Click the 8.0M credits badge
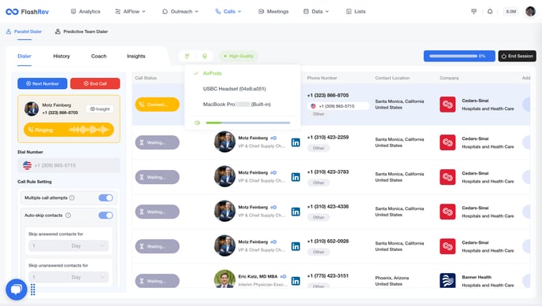Screen dimensions: 542x306 point(511,11)
